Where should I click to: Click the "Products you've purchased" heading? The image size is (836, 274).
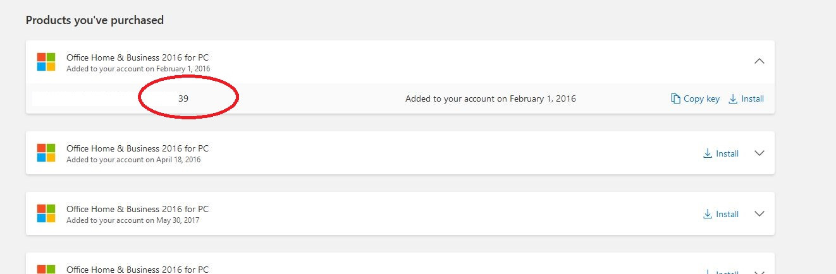(95, 20)
